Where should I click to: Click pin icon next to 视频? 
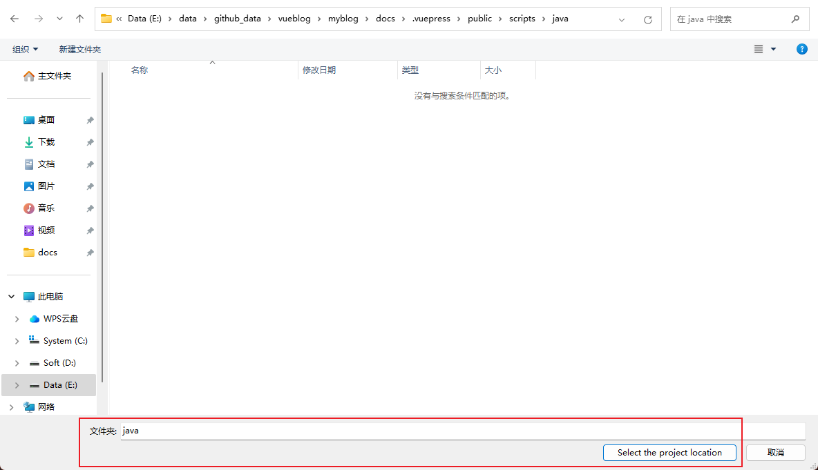click(90, 231)
